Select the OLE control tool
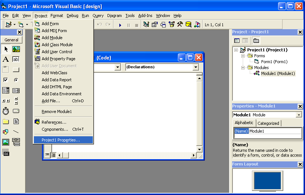Viewport: 305px width, 195px height. point(6,153)
